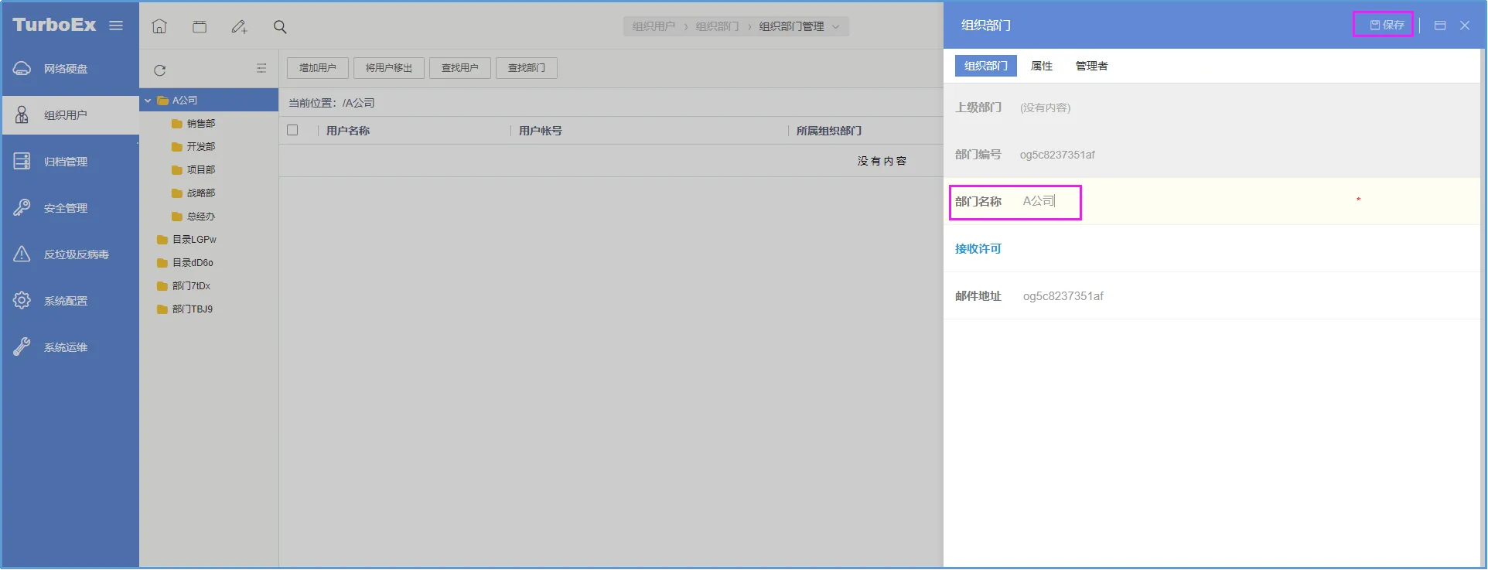Refresh the department tree
The width and height of the screenshot is (1488, 570).
click(x=160, y=70)
